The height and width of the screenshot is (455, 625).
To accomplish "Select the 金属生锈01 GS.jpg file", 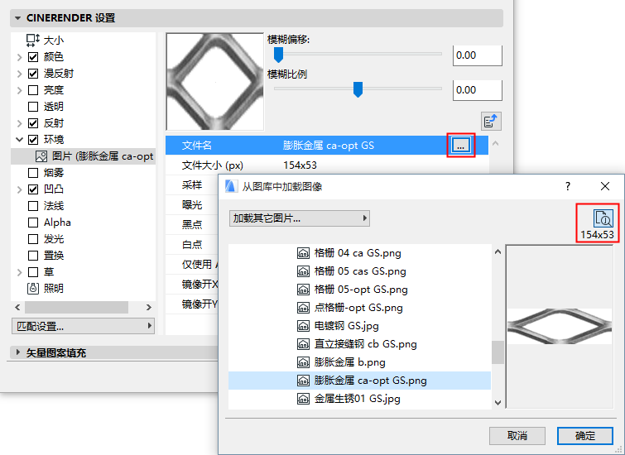I will pos(359,399).
